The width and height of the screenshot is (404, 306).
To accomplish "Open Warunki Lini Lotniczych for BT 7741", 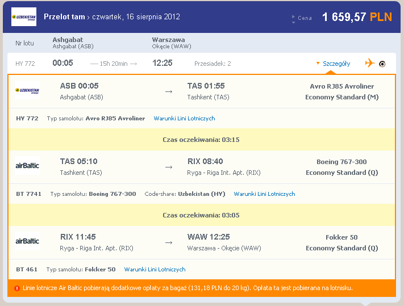I will point(264,194).
